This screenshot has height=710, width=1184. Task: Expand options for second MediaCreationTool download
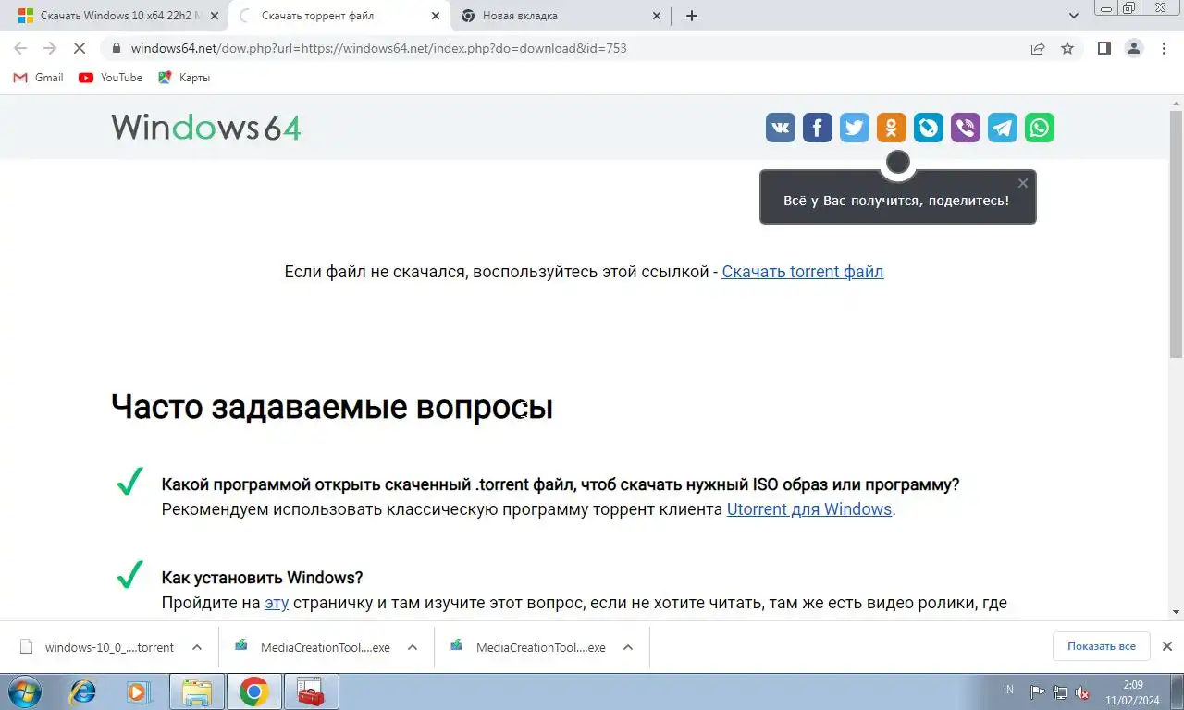(x=628, y=647)
